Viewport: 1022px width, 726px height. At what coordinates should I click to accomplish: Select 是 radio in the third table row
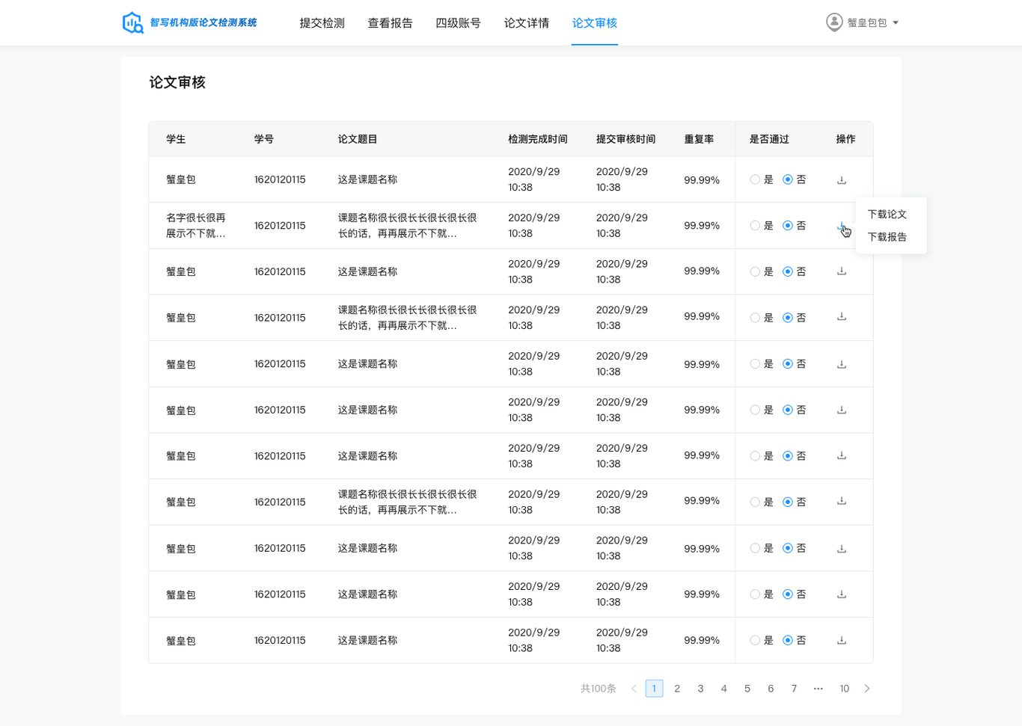click(755, 271)
